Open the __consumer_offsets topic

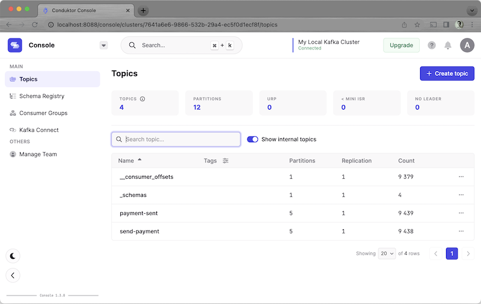[x=146, y=177]
